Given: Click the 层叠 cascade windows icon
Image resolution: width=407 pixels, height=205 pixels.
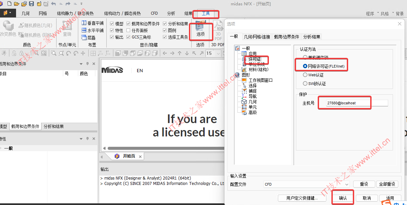Looking at the screenshot, I should 84,37.
